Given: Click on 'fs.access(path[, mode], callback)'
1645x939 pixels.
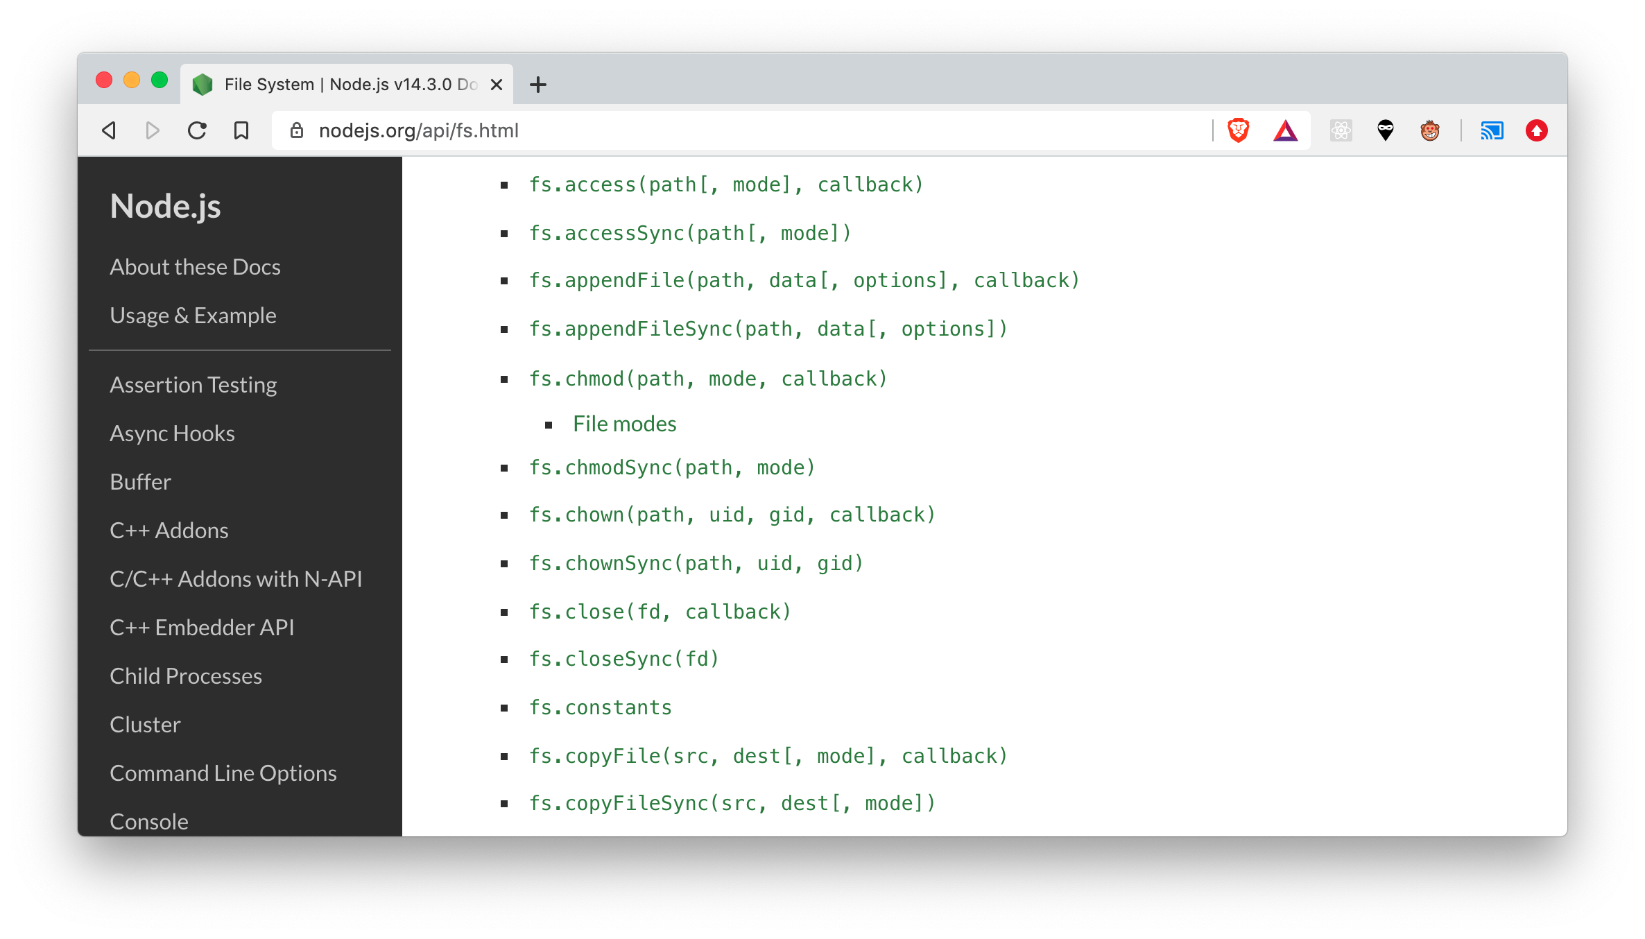Looking at the screenshot, I should point(727,184).
